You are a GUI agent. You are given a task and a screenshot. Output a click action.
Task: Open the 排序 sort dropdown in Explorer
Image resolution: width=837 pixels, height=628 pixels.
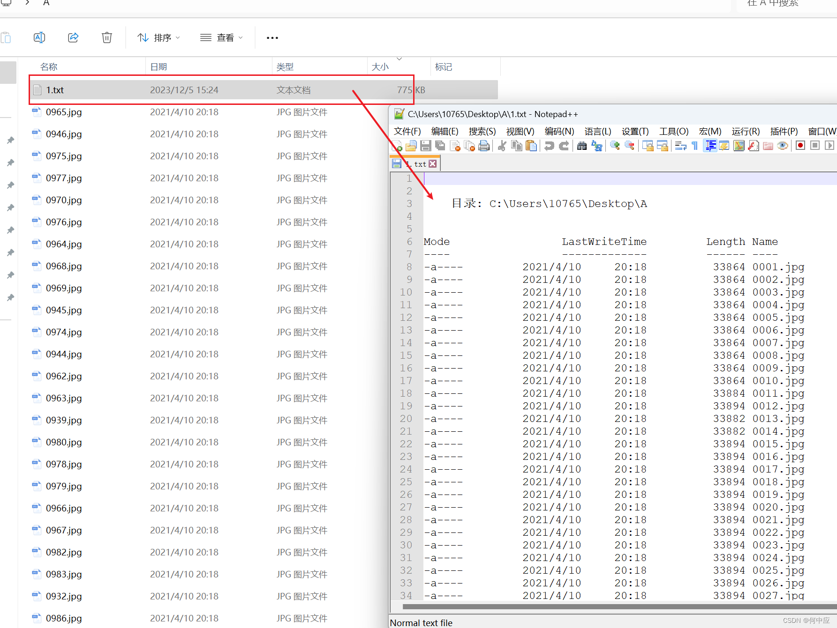158,37
